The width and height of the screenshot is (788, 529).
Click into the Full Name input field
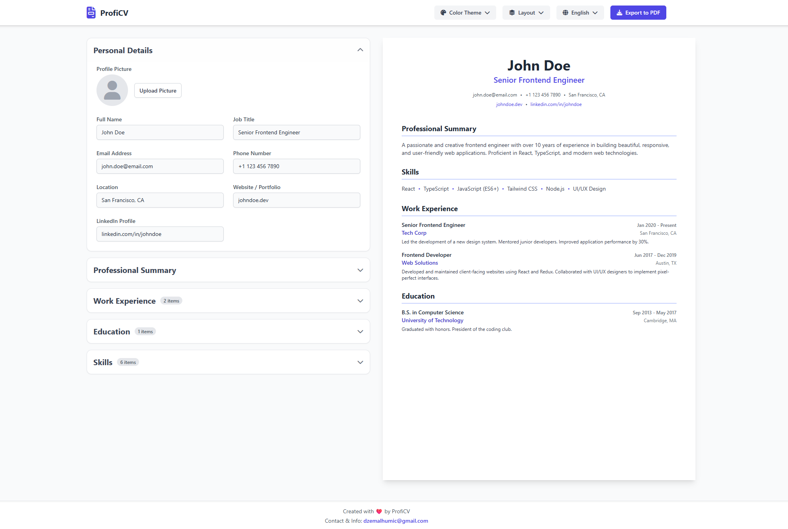click(160, 132)
